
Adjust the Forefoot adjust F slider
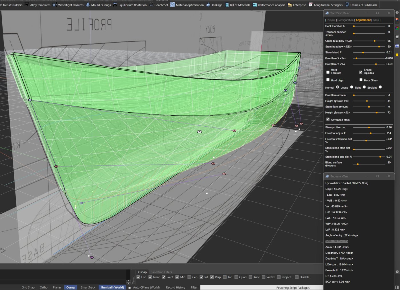click(x=369, y=133)
